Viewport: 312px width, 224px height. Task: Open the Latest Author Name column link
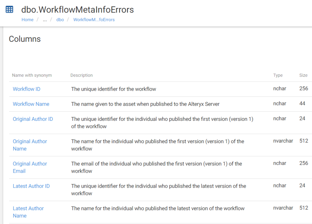pyautogui.click(x=28, y=212)
